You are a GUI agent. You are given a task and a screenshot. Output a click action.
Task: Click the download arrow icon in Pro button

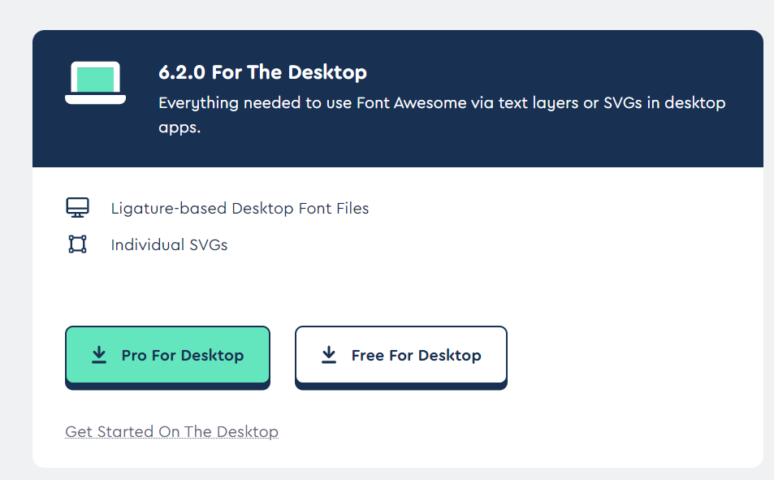point(99,355)
